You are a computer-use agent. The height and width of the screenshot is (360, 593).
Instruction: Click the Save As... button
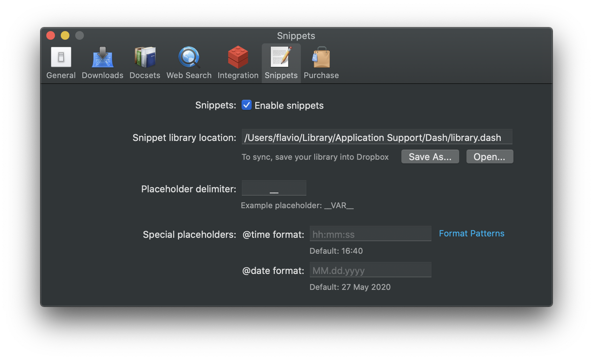click(430, 157)
